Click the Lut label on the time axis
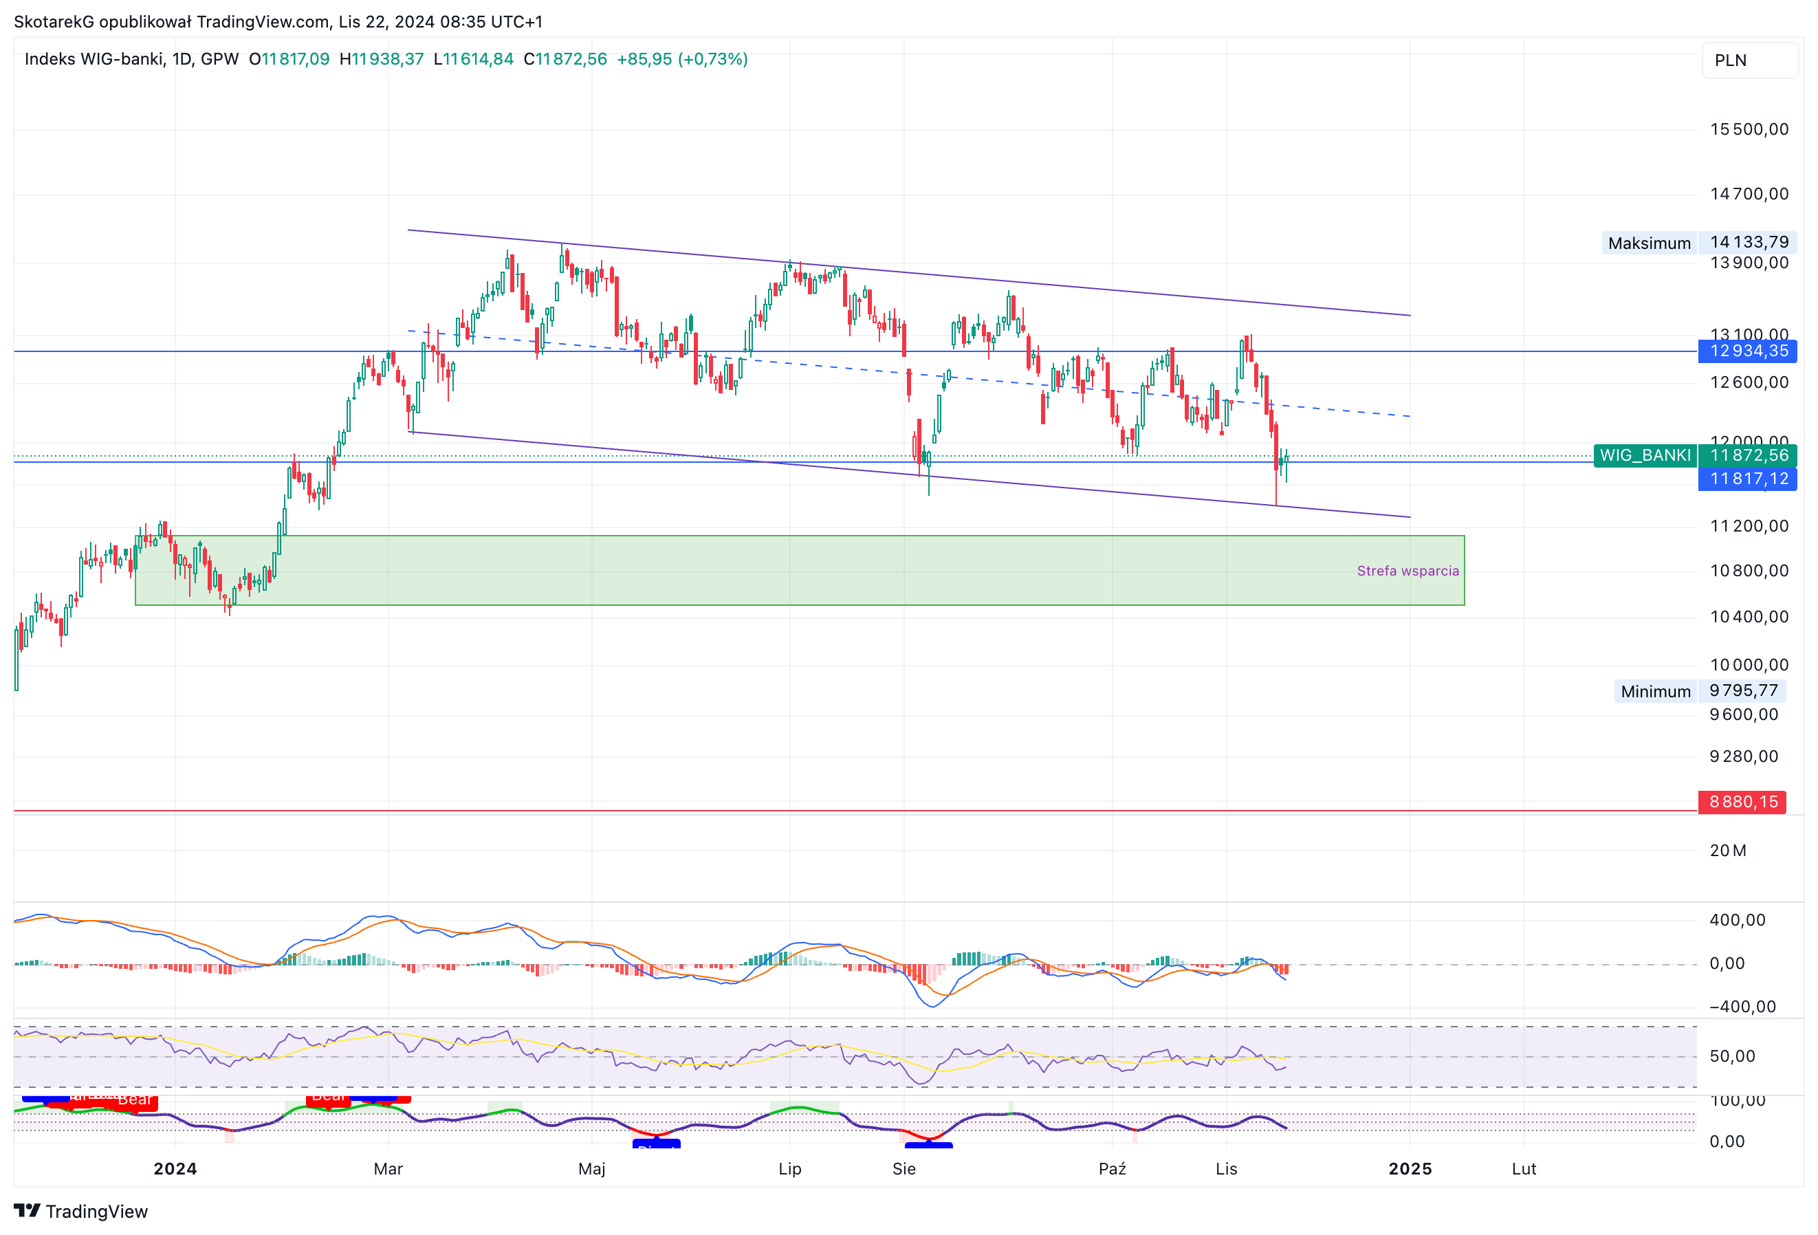The image size is (1818, 1235). click(x=1524, y=1169)
